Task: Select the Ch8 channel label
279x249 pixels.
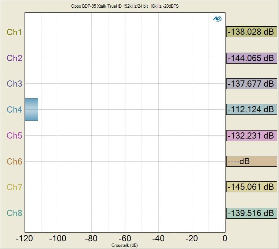Action: tap(14, 213)
